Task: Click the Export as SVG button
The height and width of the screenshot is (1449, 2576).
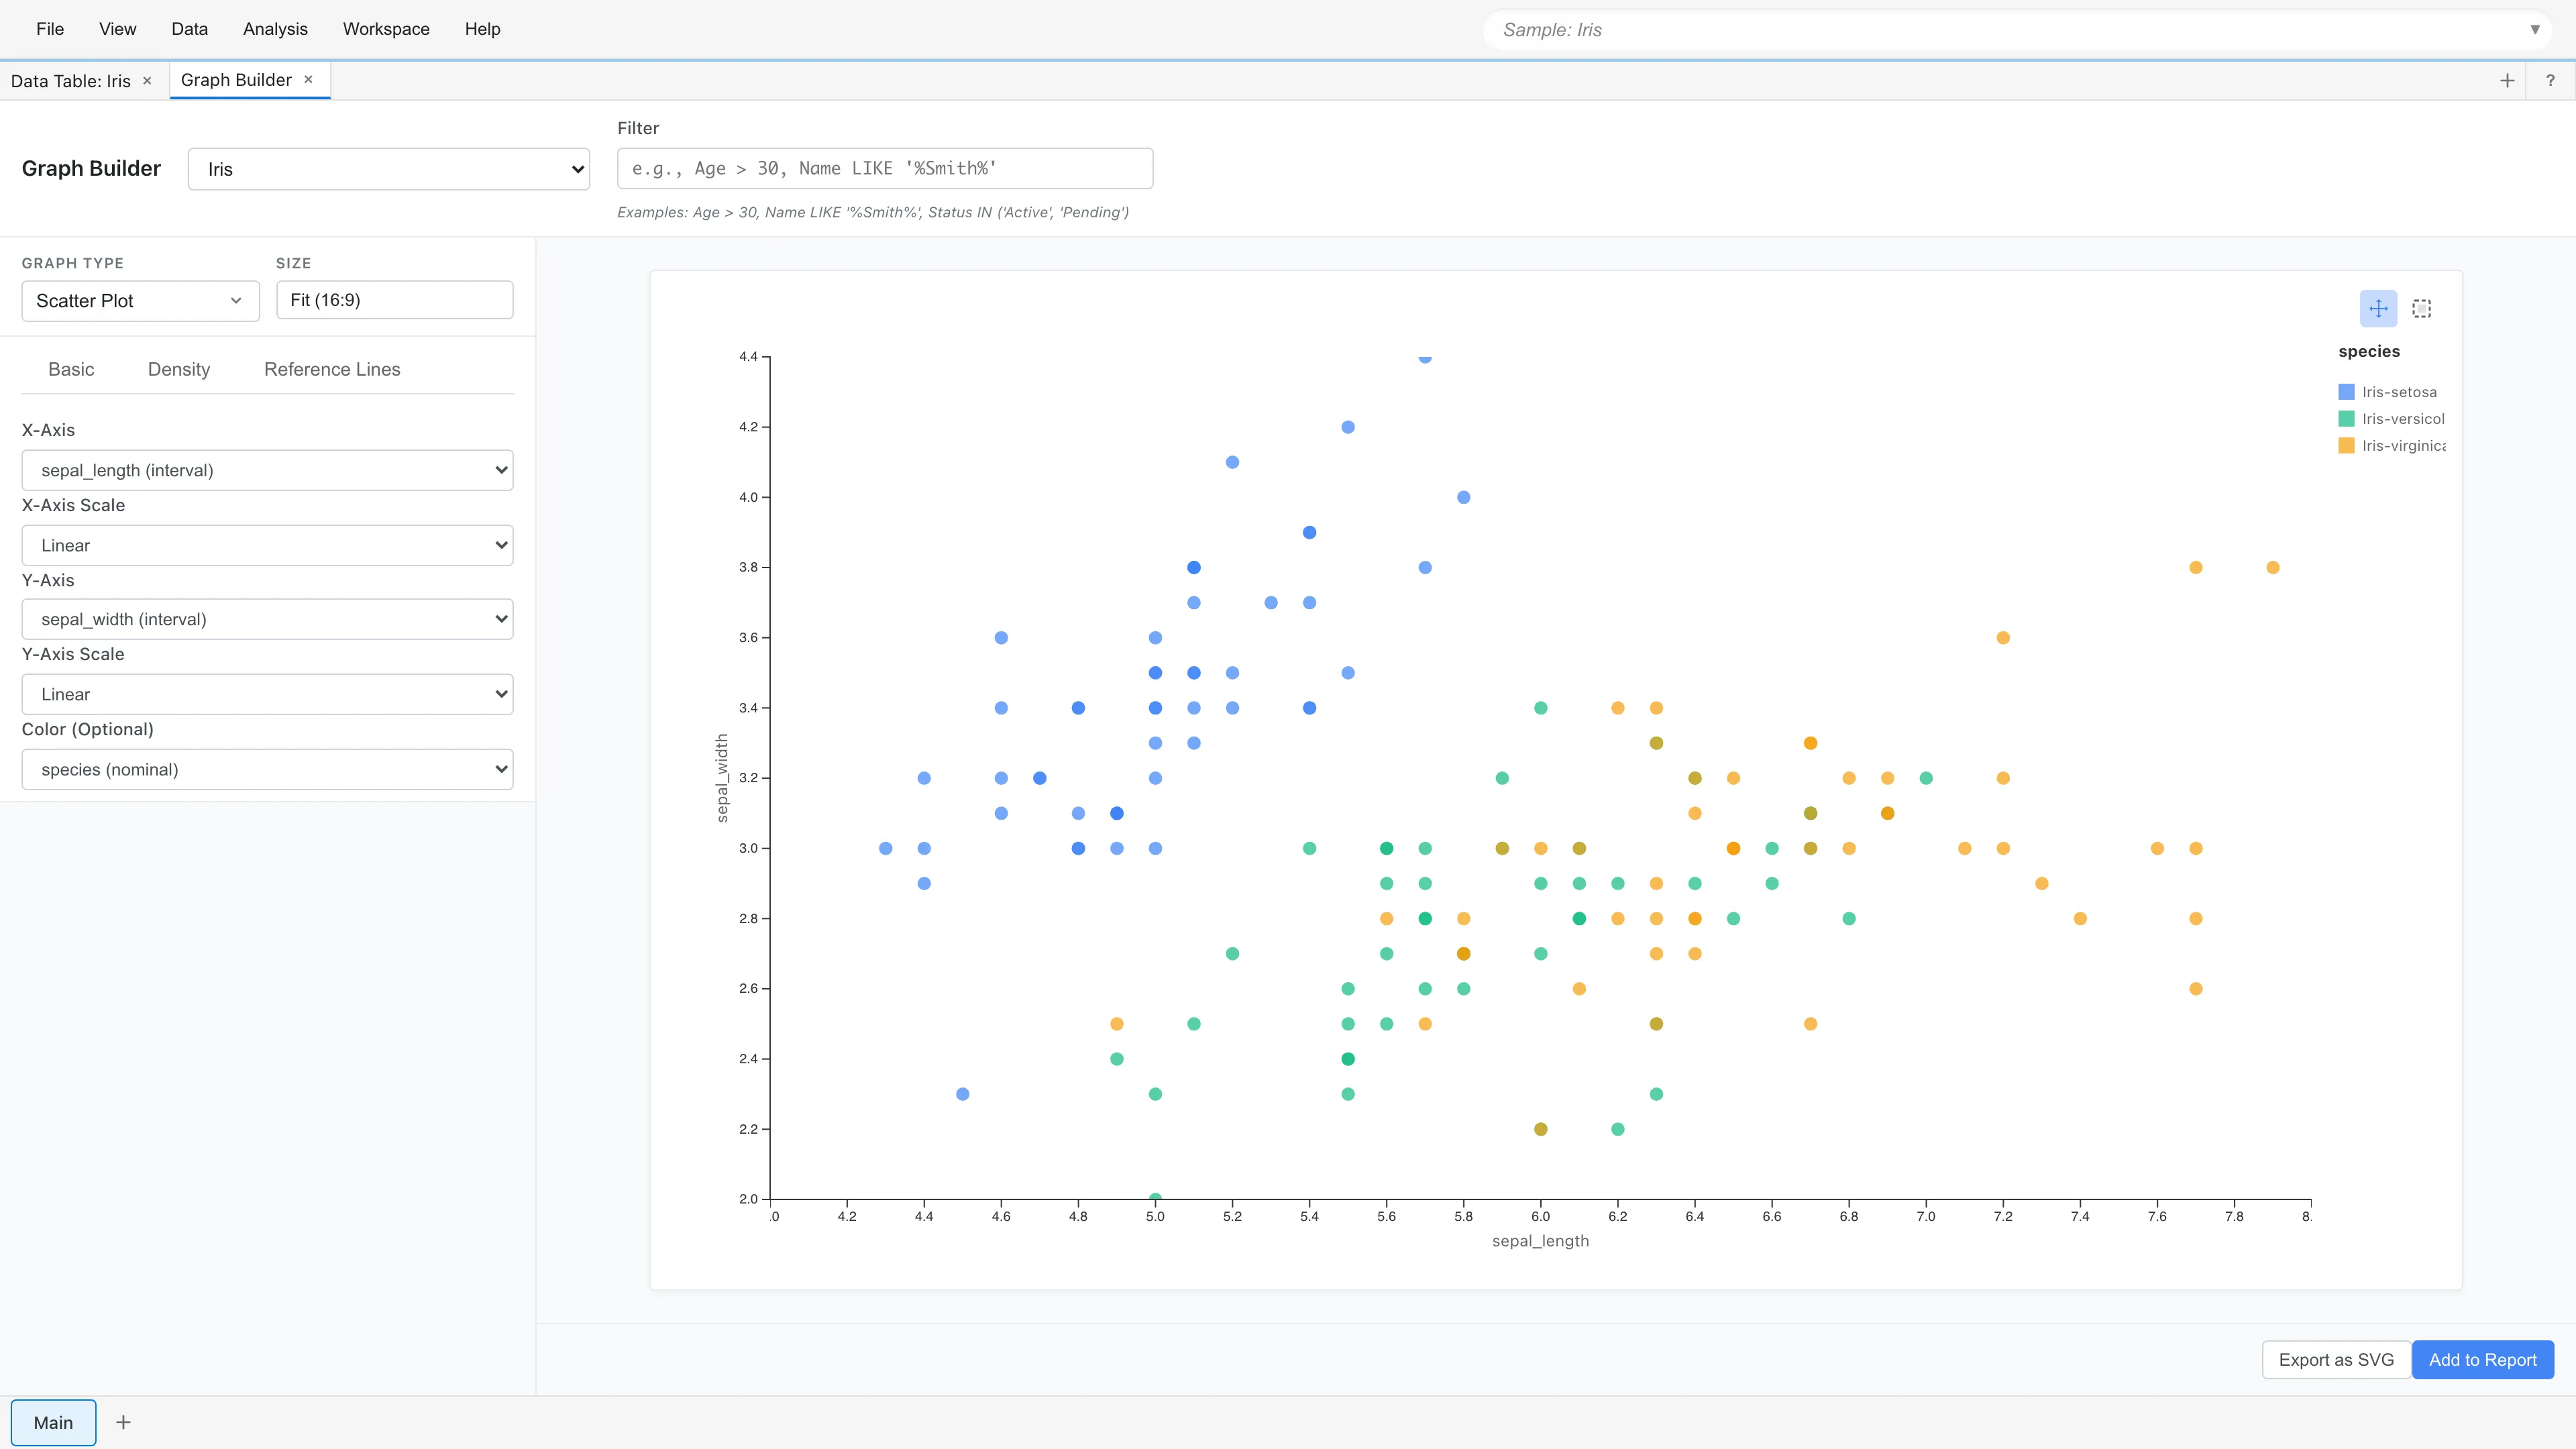Action: pyautogui.click(x=2336, y=1359)
